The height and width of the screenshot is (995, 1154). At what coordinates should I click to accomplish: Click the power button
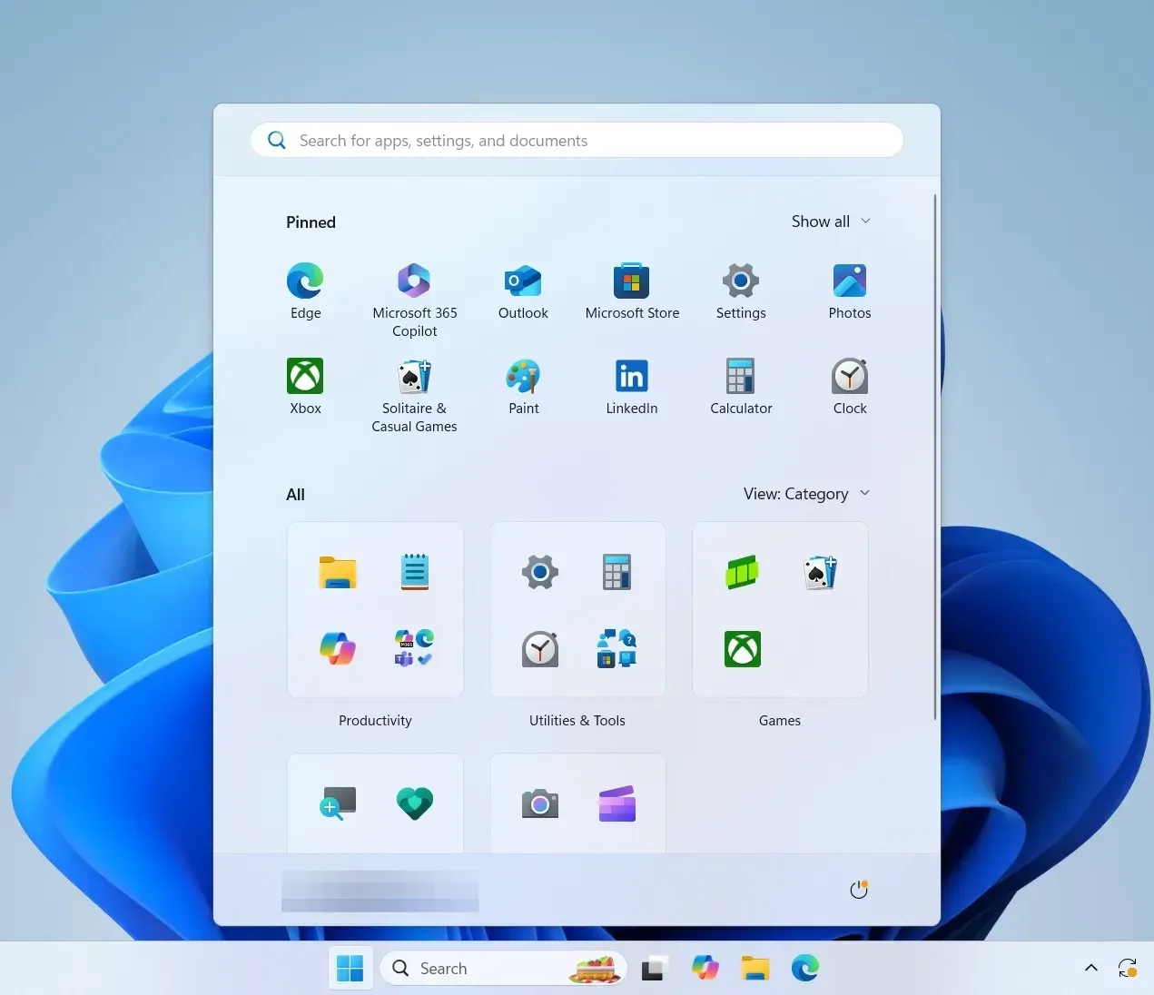[x=859, y=889]
